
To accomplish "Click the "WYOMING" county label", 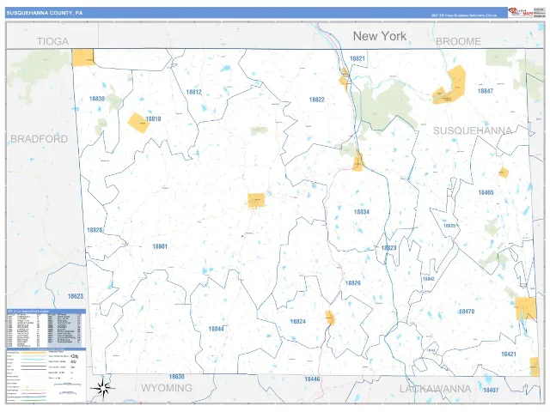I will point(167,388).
